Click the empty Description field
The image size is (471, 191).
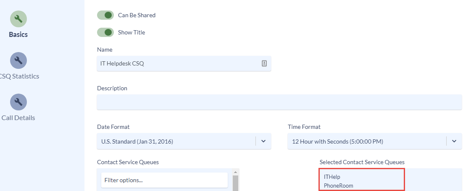pyautogui.click(x=279, y=102)
